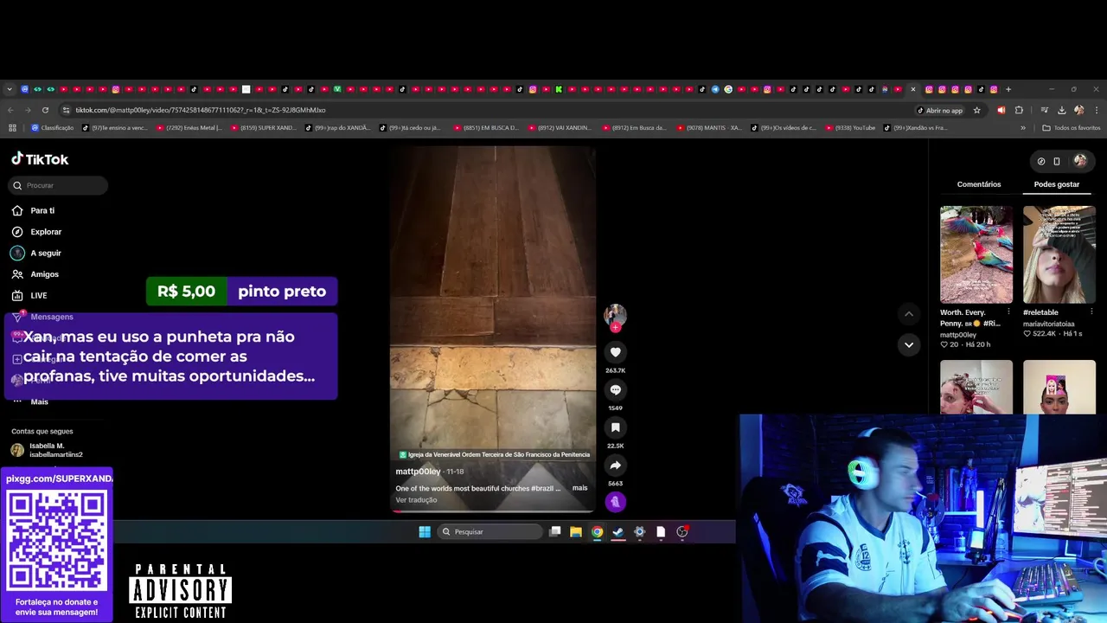The height and width of the screenshot is (623, 1107).
Task: Open profile avatar in TikTok top-right corner
Action: tap(1080, 161)
